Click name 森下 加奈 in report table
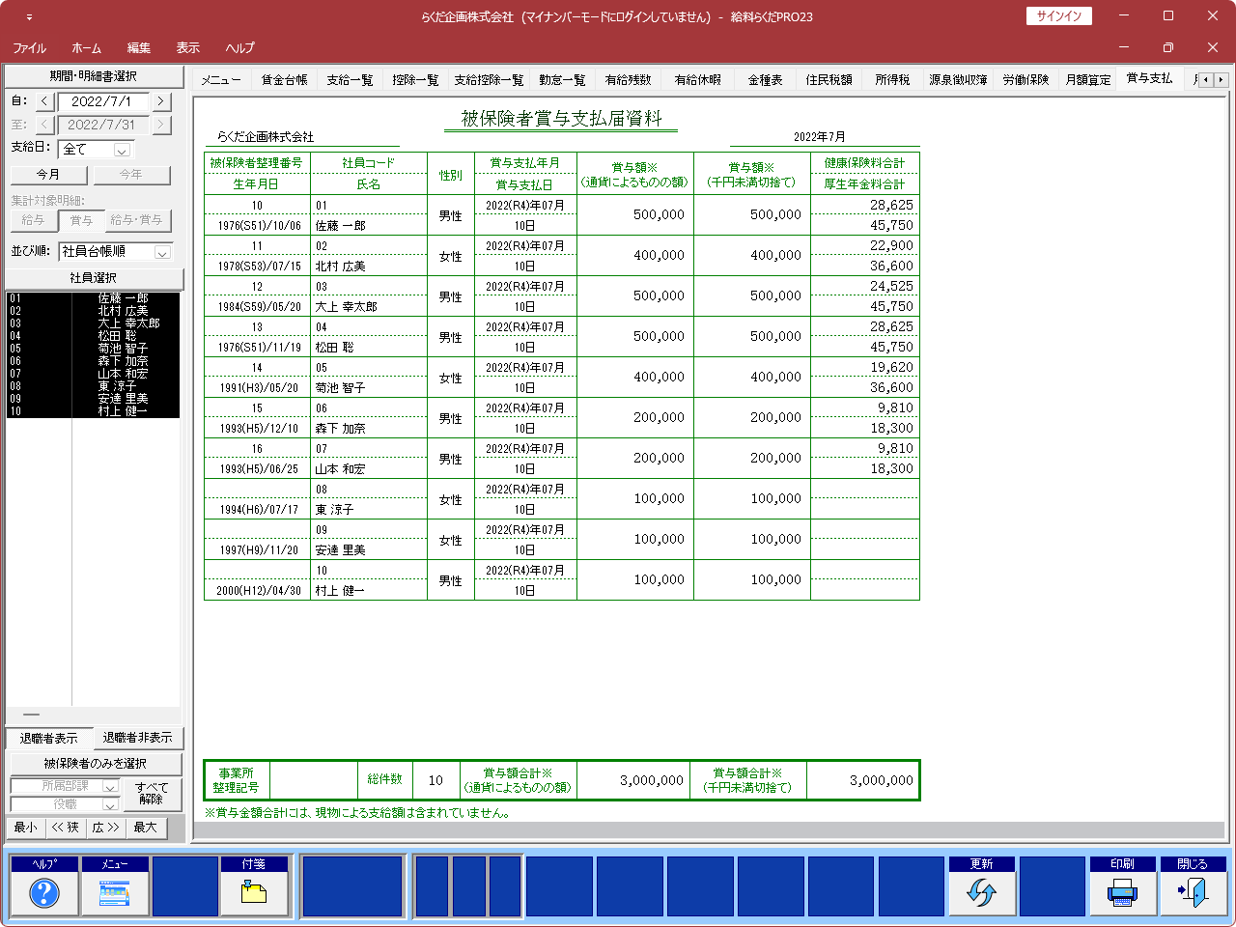 [x=341, y=429]
